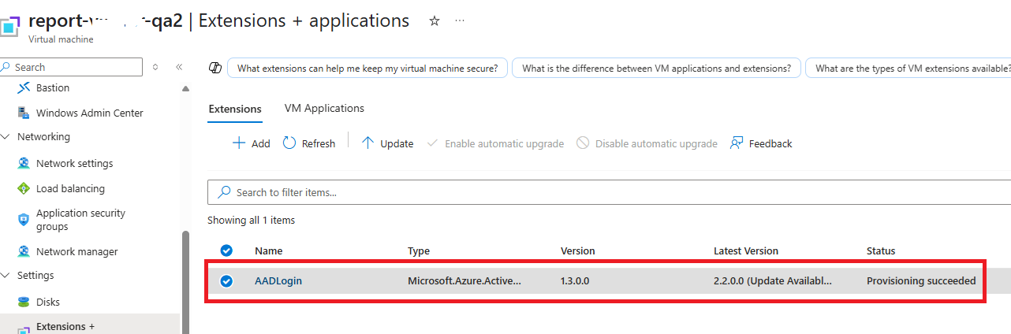Screen dimensions: 1011x334
Task: Open Windows Admin Center icon
Action: pyautogui.click(x=24, y=113)
